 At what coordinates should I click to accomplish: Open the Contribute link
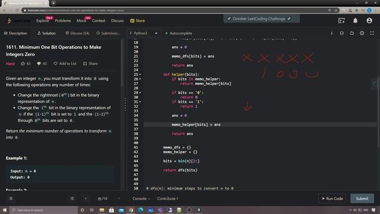[167, 199]
